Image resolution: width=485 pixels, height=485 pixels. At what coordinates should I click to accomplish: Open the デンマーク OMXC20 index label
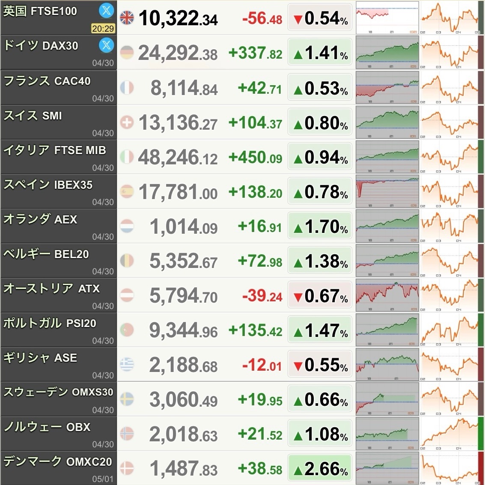click(x=58, y=462)
